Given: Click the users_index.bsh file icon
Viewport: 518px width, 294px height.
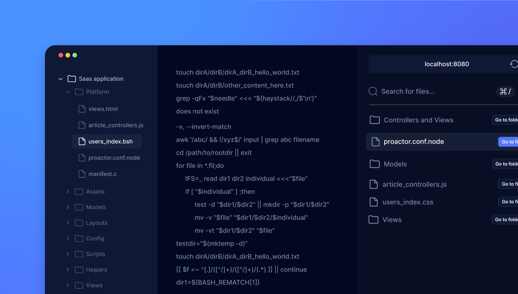Looking at the screenshot, I should click(x=81, y=141).
